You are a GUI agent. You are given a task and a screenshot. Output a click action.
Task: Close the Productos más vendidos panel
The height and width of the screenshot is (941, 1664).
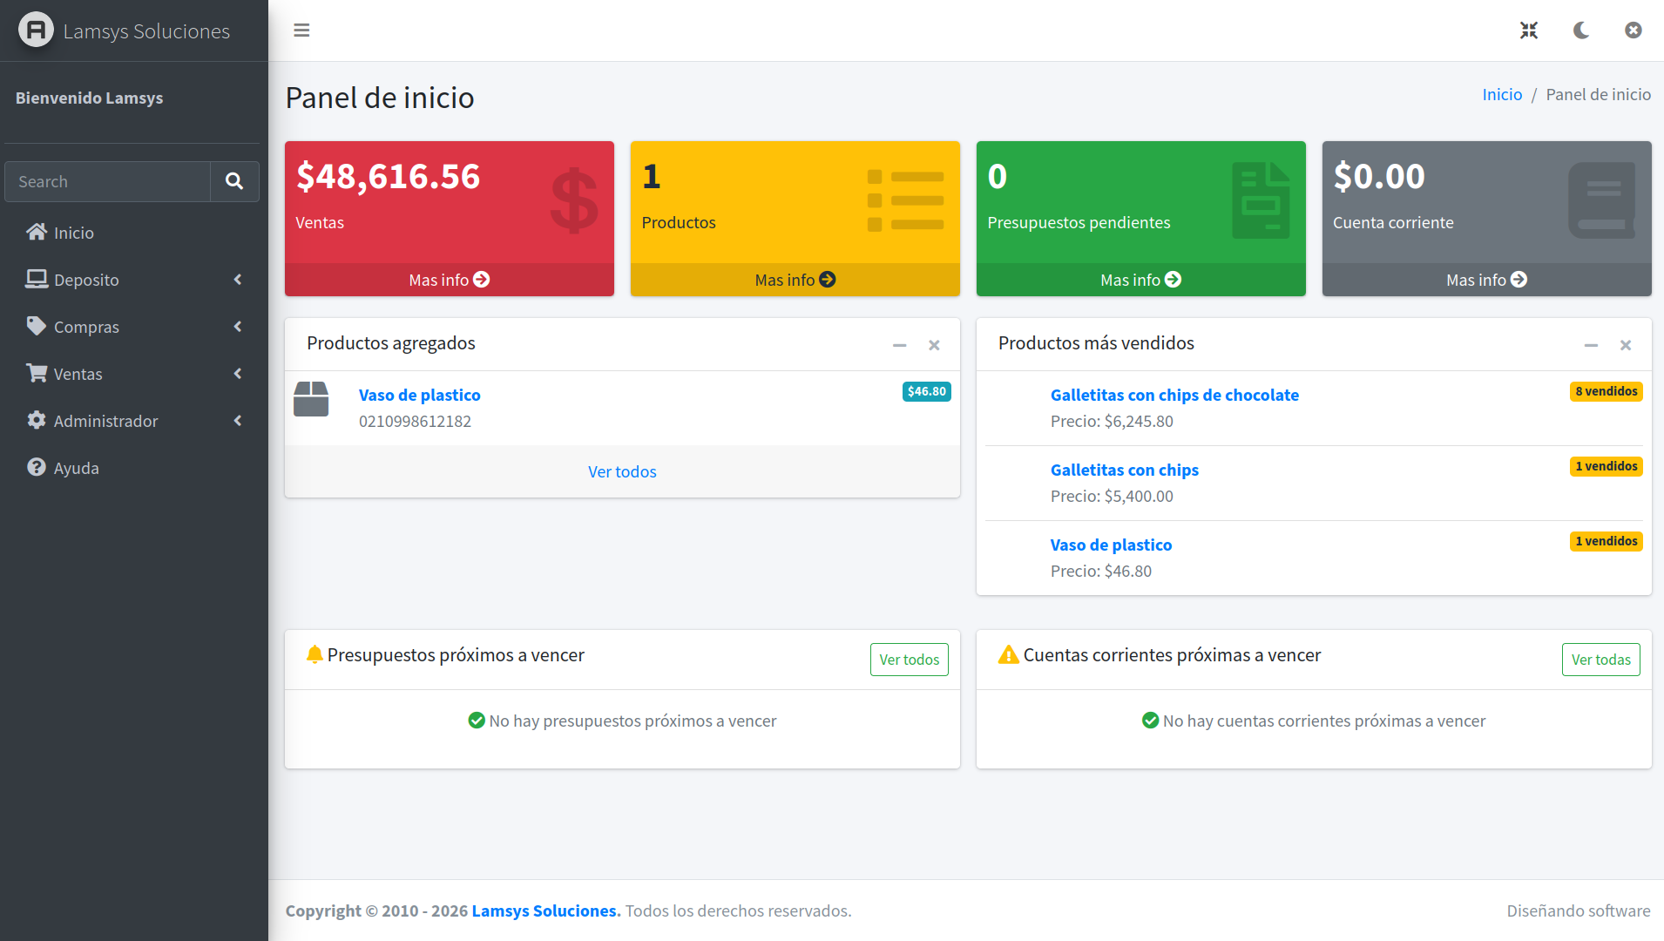click(x=1626, y=345)
